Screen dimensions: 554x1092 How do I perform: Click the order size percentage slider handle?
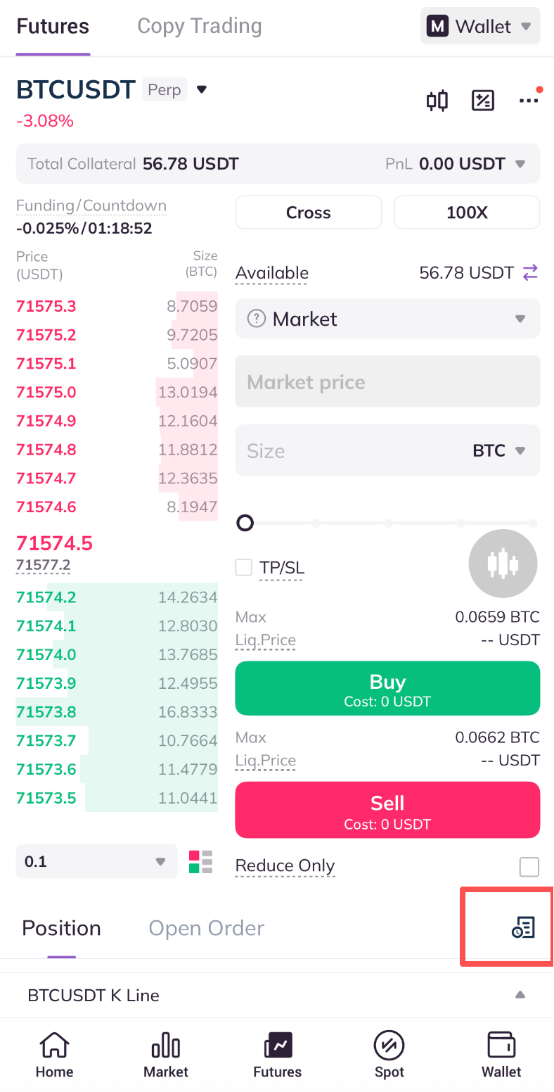coord(245,523)
